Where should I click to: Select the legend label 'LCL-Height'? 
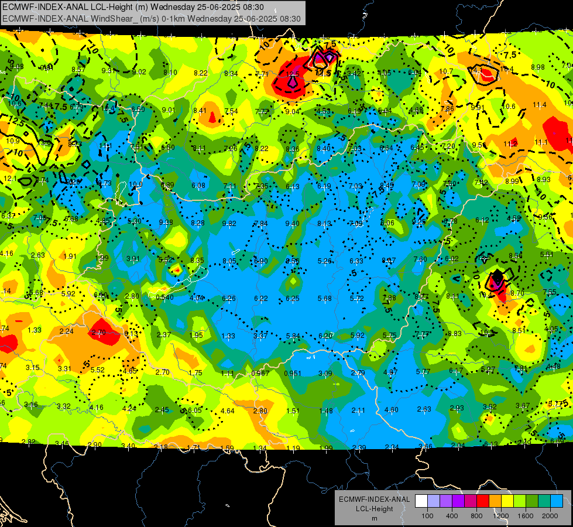pos(374,509)
